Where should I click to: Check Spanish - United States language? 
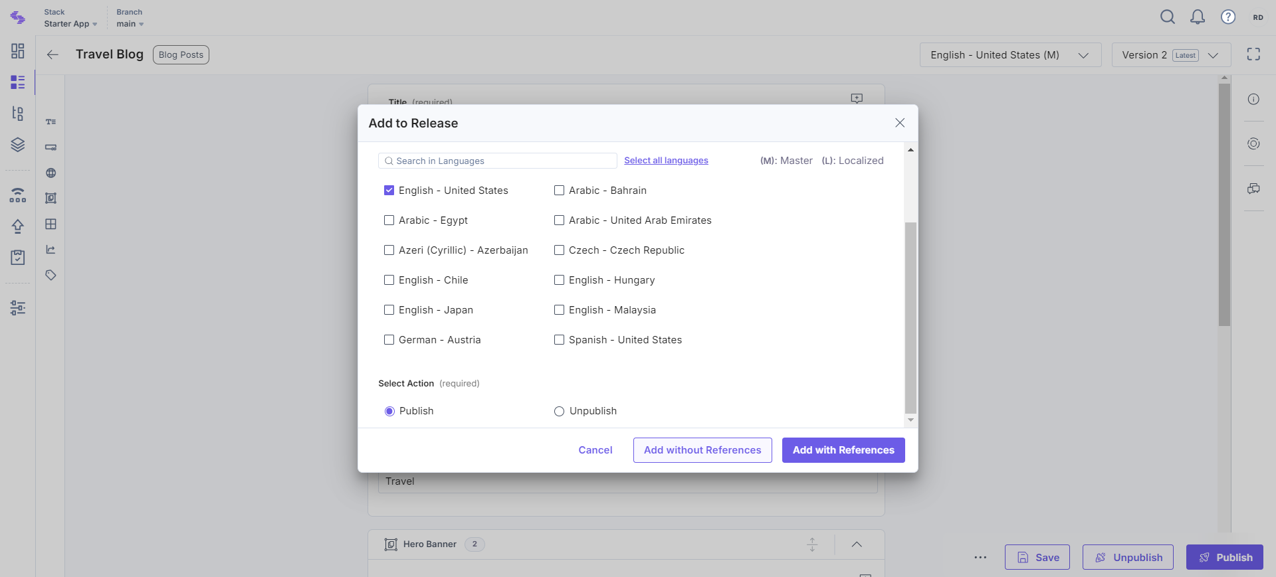tap(560, 340)
